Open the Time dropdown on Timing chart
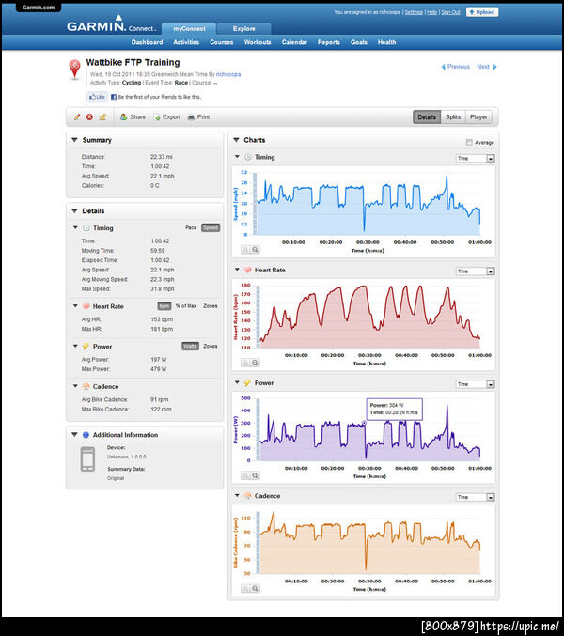 point(475,159)
